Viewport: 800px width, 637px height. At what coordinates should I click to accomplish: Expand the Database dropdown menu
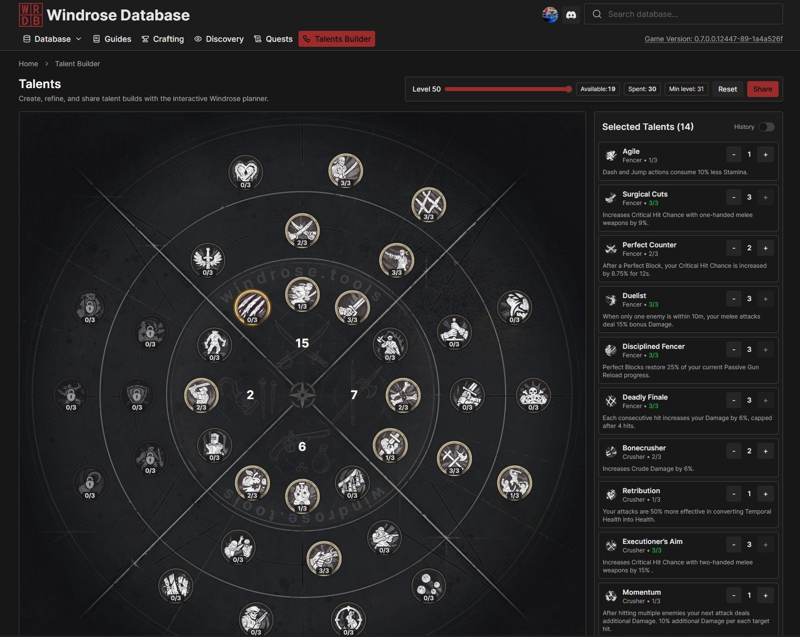[x=52, y=39]
